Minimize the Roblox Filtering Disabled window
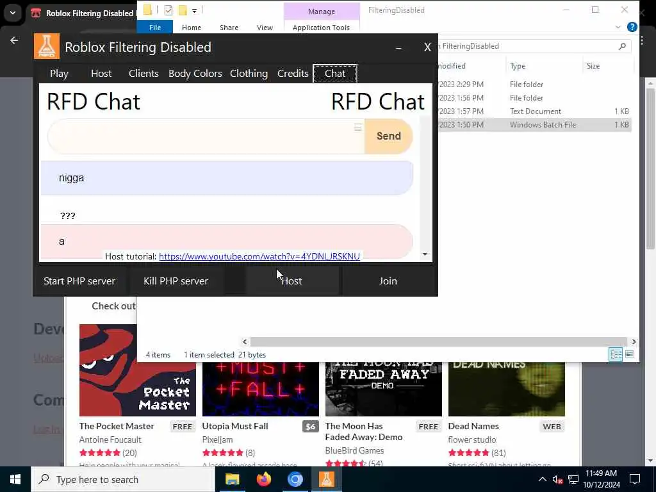 pos(398,47)
